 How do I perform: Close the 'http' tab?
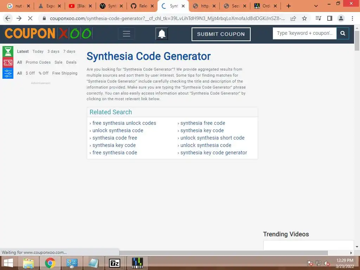click(x=214, y=6)
